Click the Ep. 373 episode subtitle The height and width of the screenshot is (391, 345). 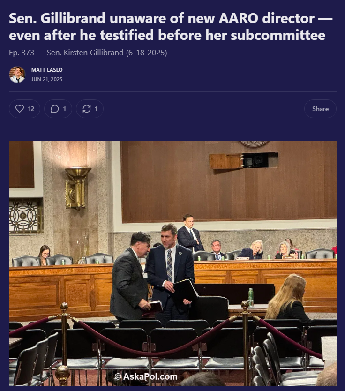[x=88, y=53]
